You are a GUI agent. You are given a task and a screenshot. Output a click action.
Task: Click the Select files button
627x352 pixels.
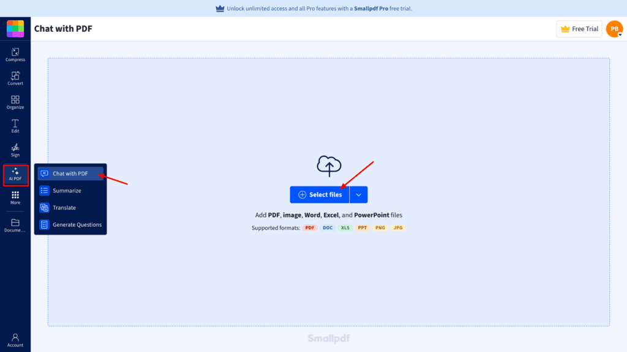click(x=320, y=194)
